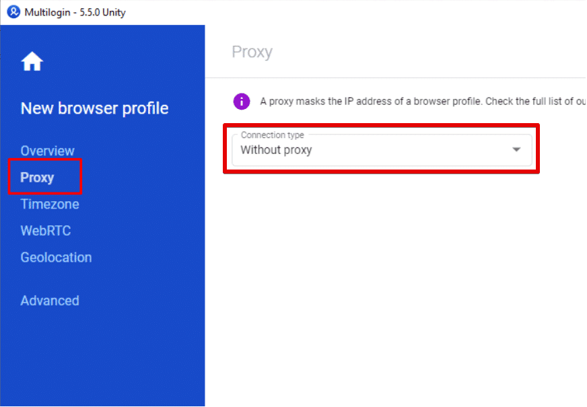Image resolution: width=587 pixels, height=407 pixels.
Task: Go to the home screen via house icon
Action: (x=32, y=61)
